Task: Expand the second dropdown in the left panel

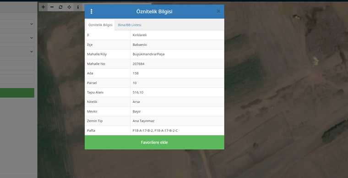Action: click(17, 38)
